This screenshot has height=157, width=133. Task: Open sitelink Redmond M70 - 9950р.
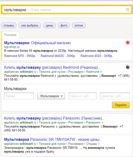coord(20,56)
